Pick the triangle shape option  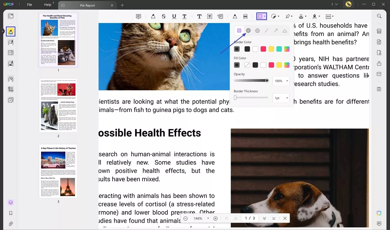point(285,31)
